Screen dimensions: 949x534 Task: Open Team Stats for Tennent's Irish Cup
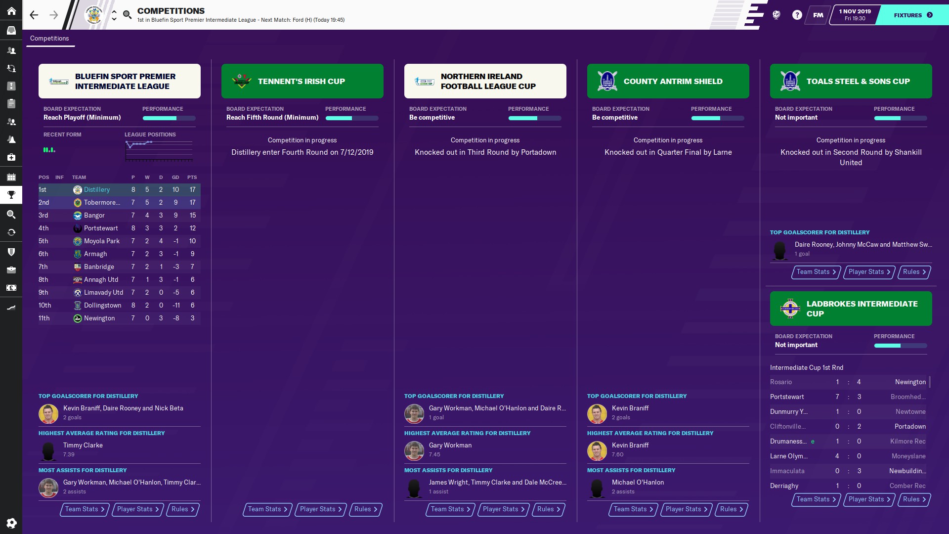pos(267,509)
